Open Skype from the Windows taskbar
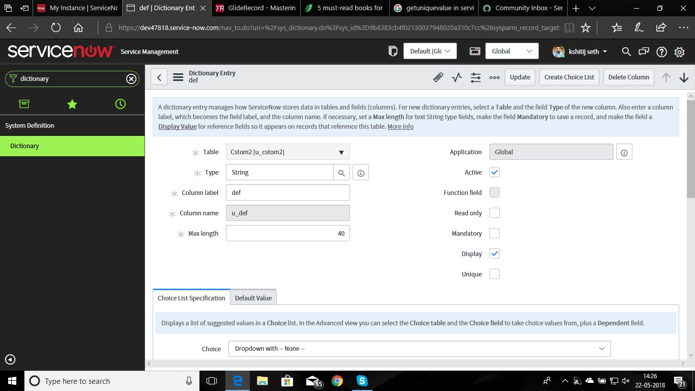The image size is (695, 391). coord(362,380)
